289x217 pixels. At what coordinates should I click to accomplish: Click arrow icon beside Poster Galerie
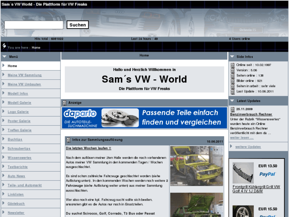point(3,120)
